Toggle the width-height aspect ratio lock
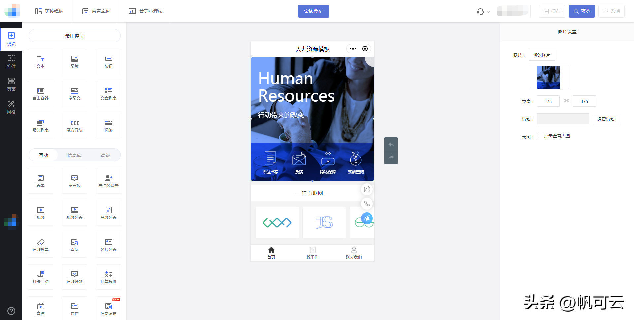 566,101
